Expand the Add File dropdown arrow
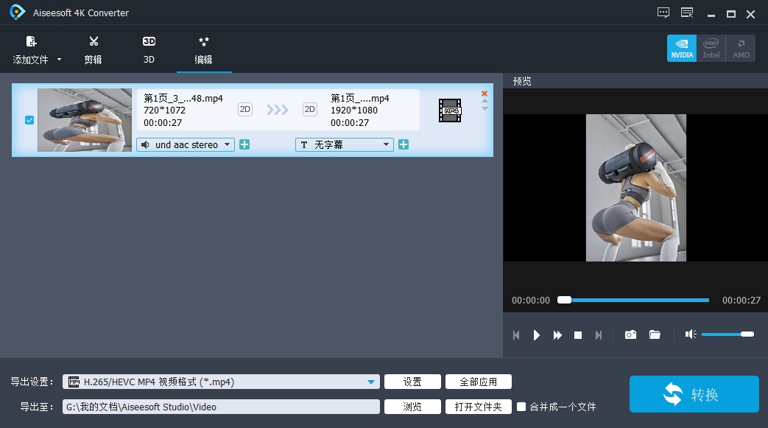This screenshot has height=428, width=768. pos(59,59)
